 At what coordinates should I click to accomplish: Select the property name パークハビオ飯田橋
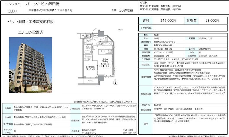point(42,4)
